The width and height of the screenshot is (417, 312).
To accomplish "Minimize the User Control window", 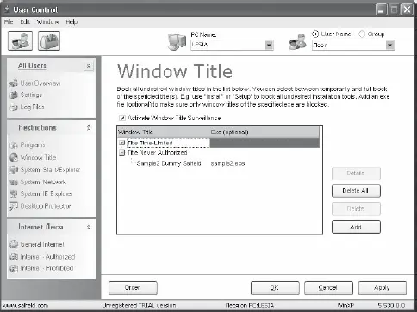I will click(381, 9).
